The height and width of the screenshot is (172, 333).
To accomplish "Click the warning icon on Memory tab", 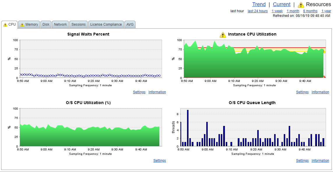I will (x=22, y=25).
